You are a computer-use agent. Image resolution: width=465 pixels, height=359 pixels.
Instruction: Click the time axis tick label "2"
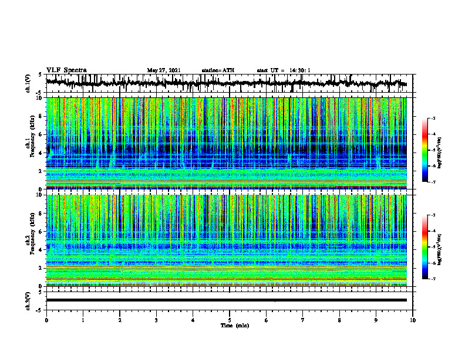tap(120, 320)
